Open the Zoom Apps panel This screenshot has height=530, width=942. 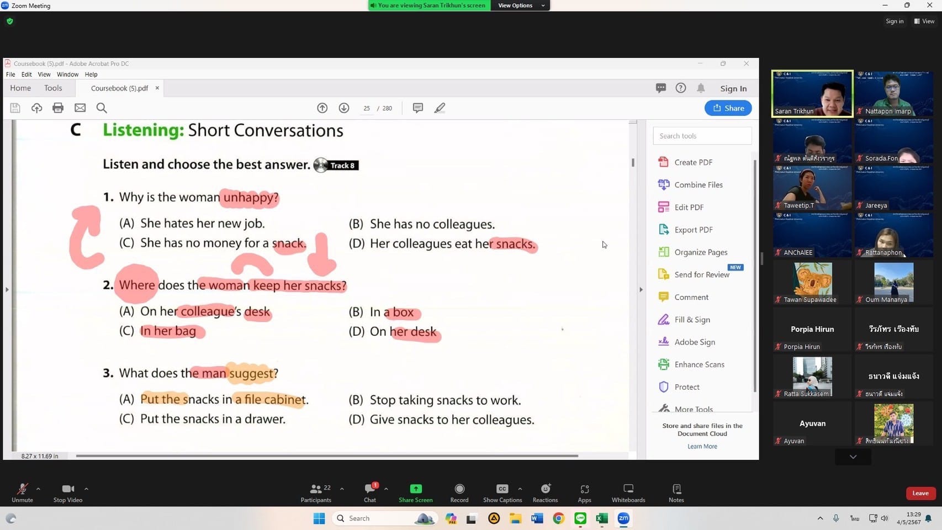pos(584,489)
